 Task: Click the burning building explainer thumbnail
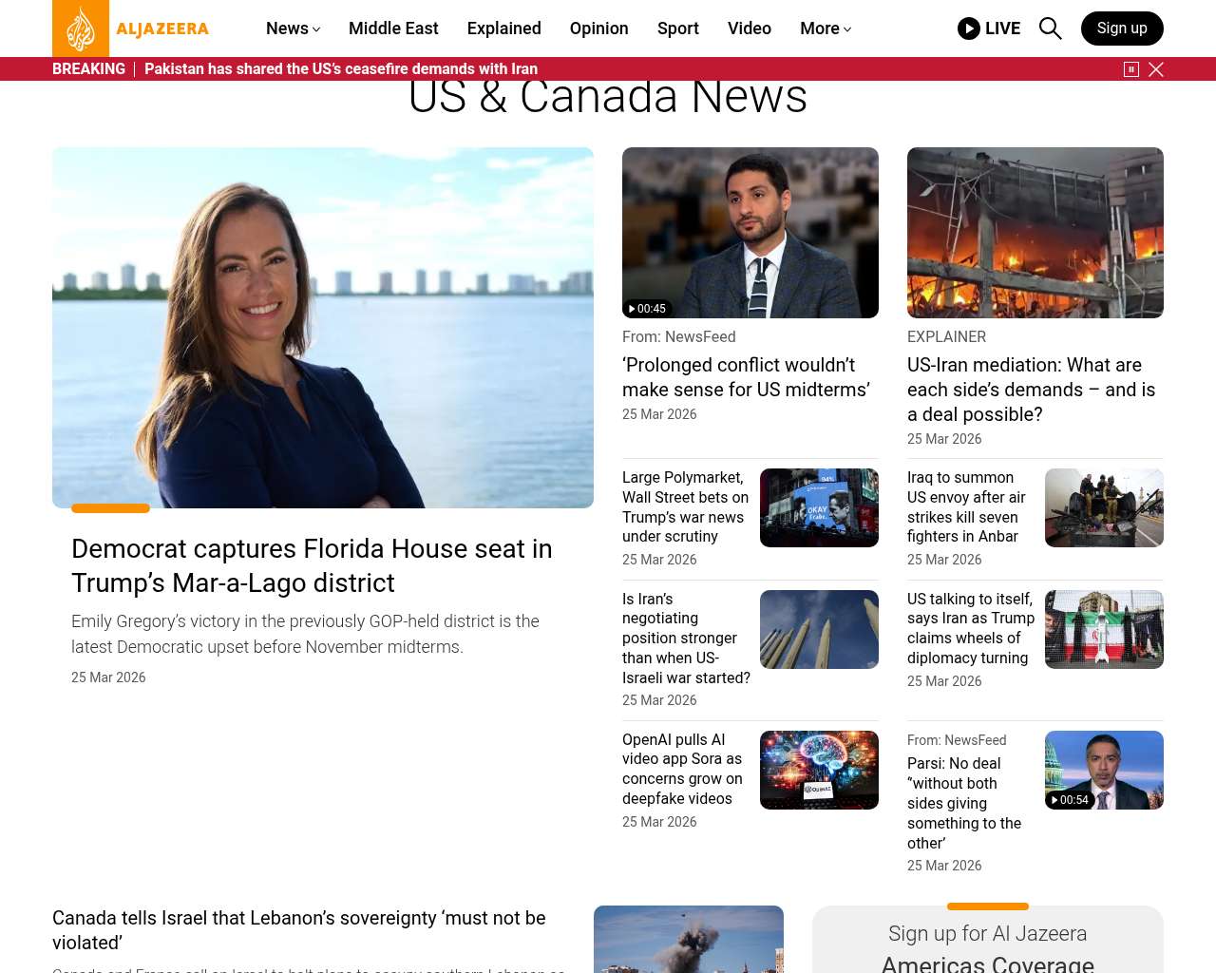(x=1035, y=233)
